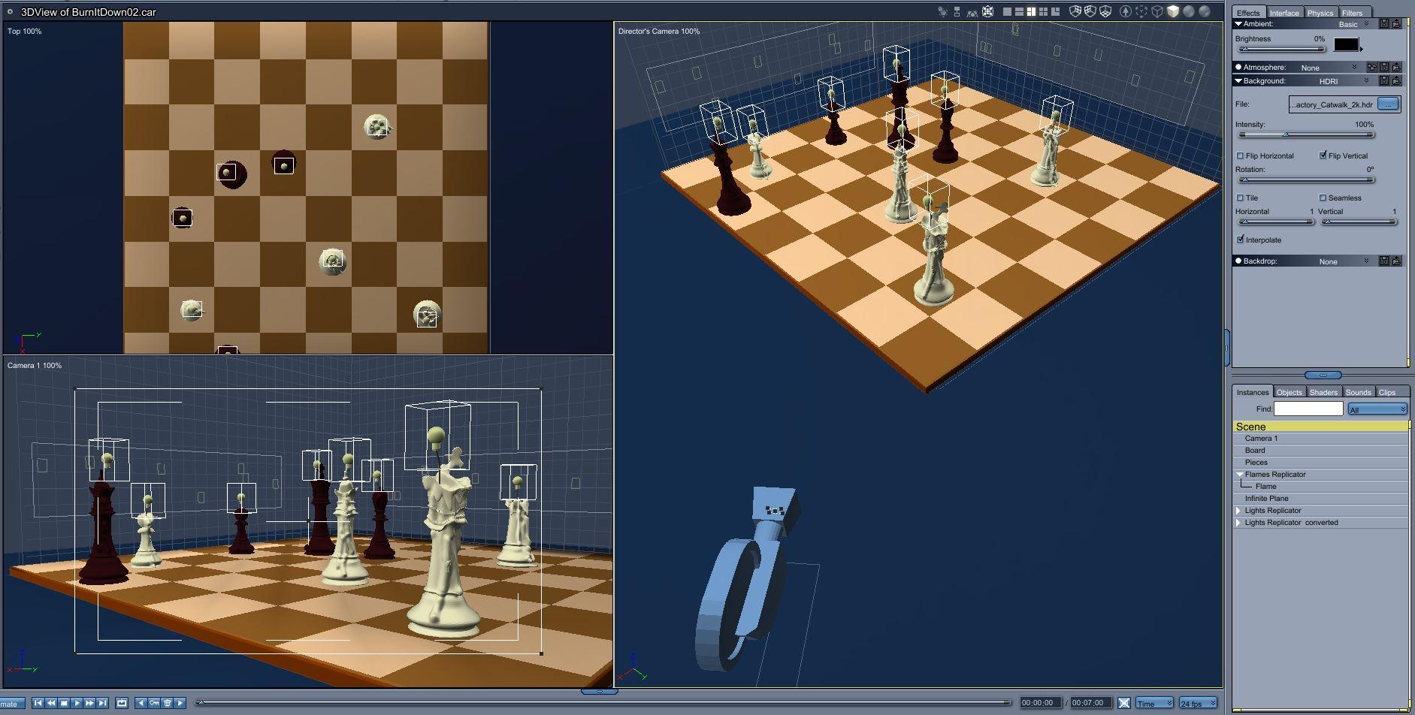Open the Backdrop type dropdown showing None
The width and height of the screenshot is (1415, 715).
[x=1344, y=261]
